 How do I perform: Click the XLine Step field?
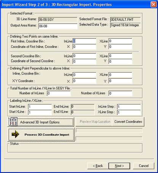[129, 112]
